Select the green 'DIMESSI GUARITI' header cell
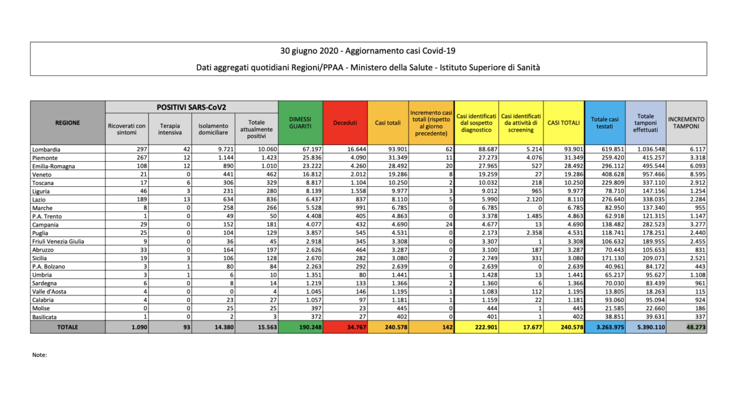 tap(300, 123)
